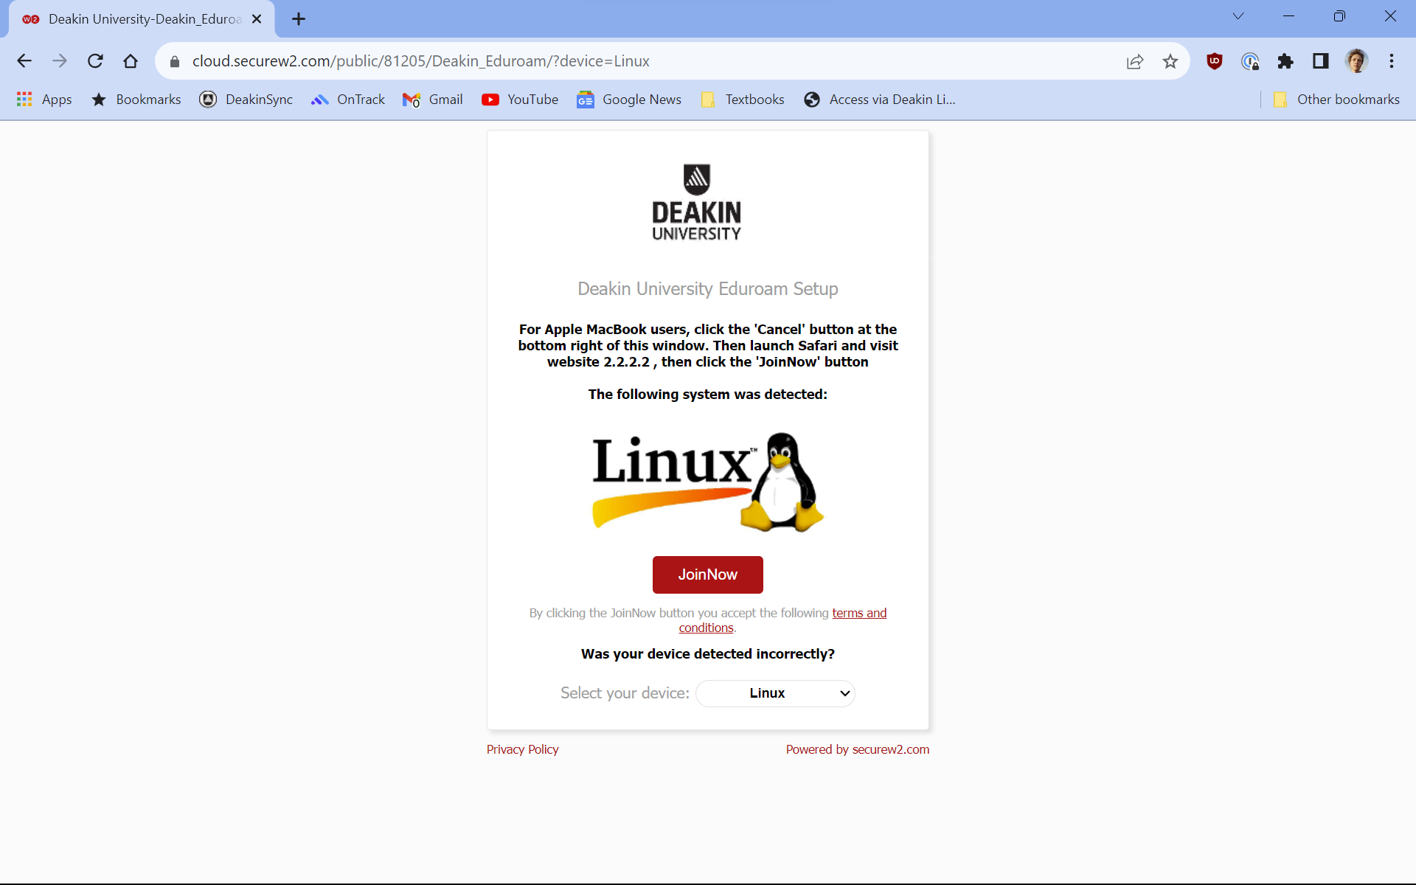
Task: Open the Other bookmarks folder
Action: 1336,100
